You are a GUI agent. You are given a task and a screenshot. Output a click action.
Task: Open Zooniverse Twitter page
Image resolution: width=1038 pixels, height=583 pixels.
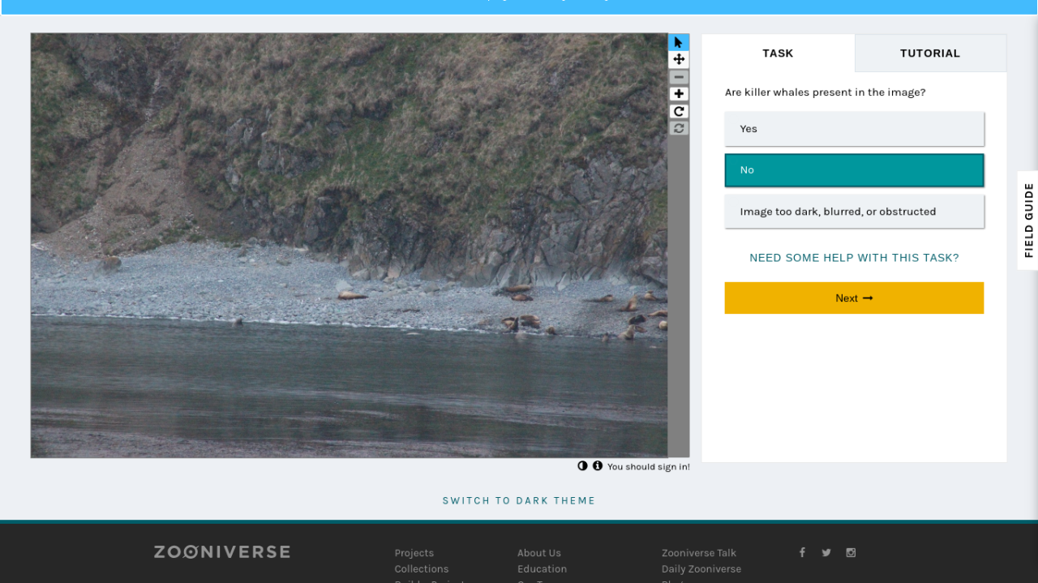coord(826,552)
